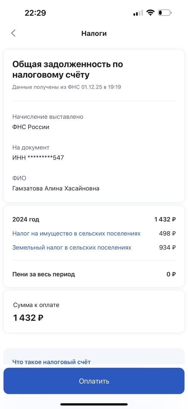Tap the 934 ₽ land tax amount
The image size is (188, 409).
point(167,248)
